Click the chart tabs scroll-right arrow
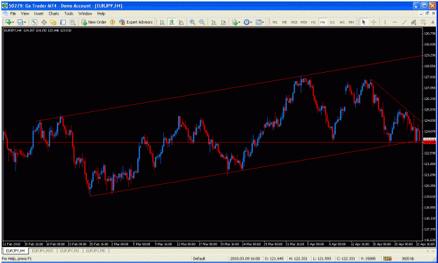 [x=434, y=251]
